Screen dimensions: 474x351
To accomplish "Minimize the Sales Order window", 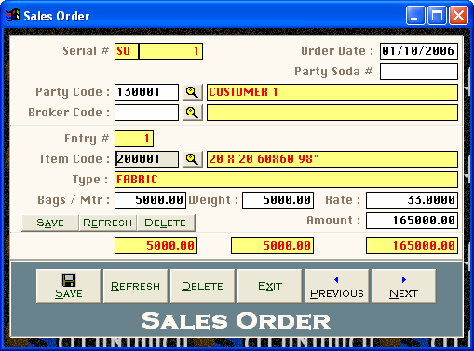I will (x=415, y=16).
